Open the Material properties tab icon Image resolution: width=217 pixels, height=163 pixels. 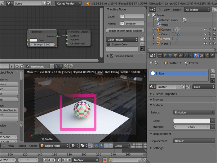click(x=197, y=55)
